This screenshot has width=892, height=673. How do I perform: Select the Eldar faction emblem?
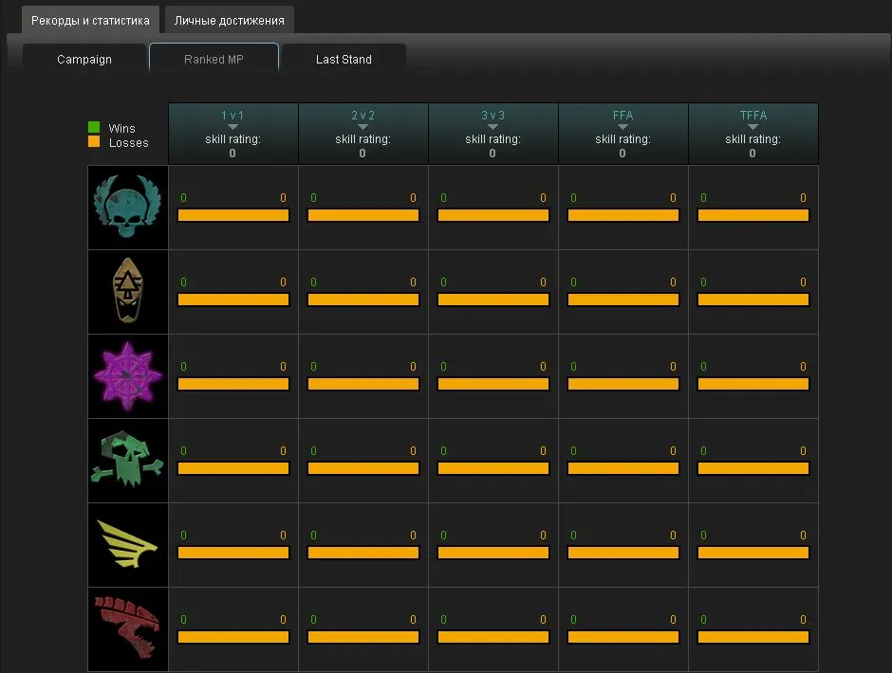pyautogui.click(x=128, y=292)
